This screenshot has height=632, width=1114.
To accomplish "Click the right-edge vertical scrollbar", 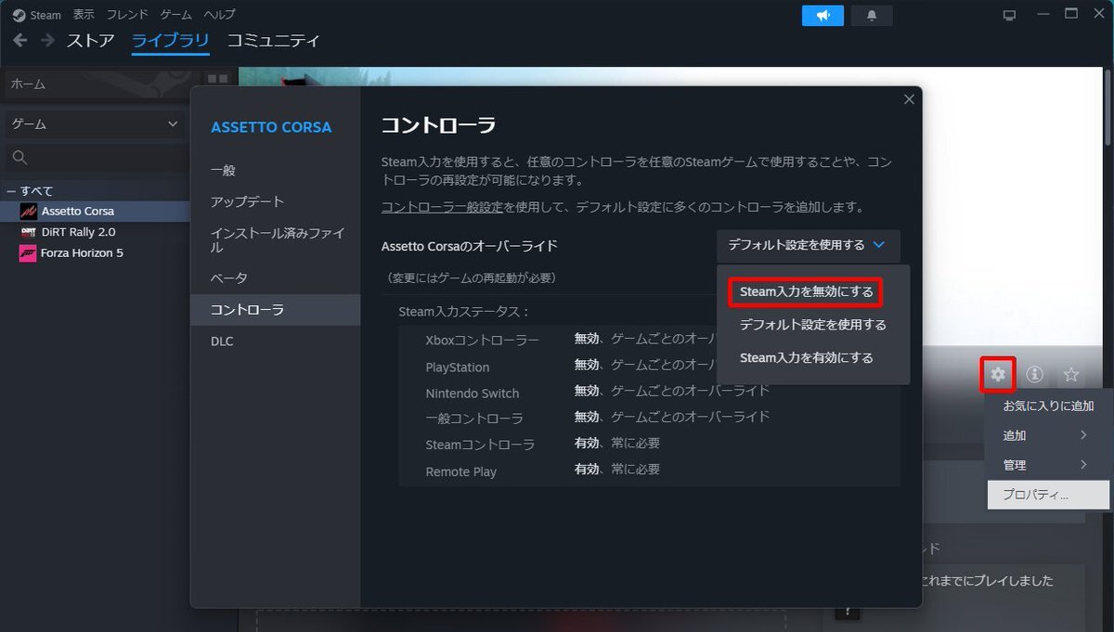I will point(1109,107).
